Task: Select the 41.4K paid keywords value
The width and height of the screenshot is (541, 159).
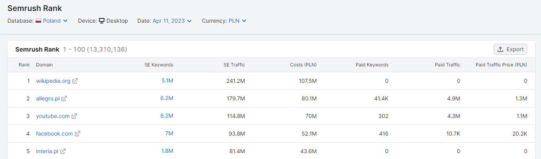Action: (x=381, y=98)
